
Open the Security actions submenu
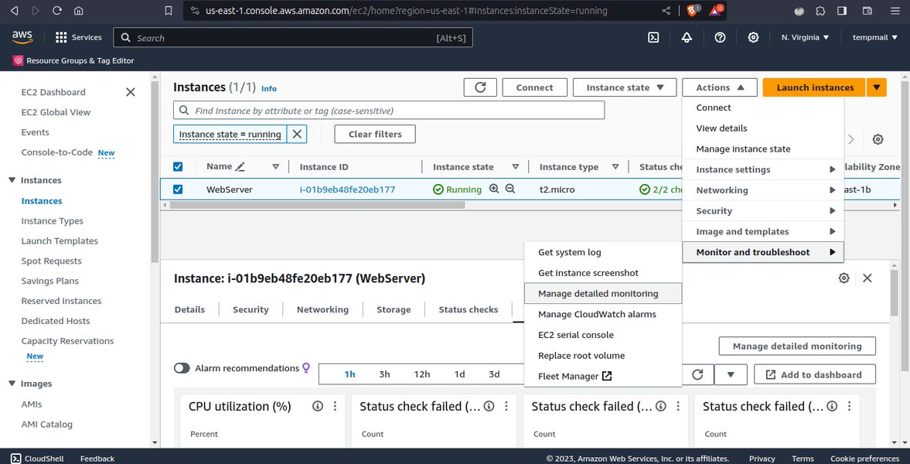tap(763, 211)
